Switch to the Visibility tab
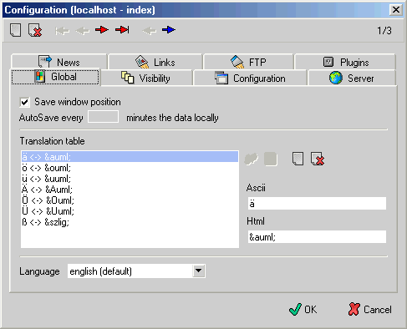The image size is (407, 329). click(146, 78)
